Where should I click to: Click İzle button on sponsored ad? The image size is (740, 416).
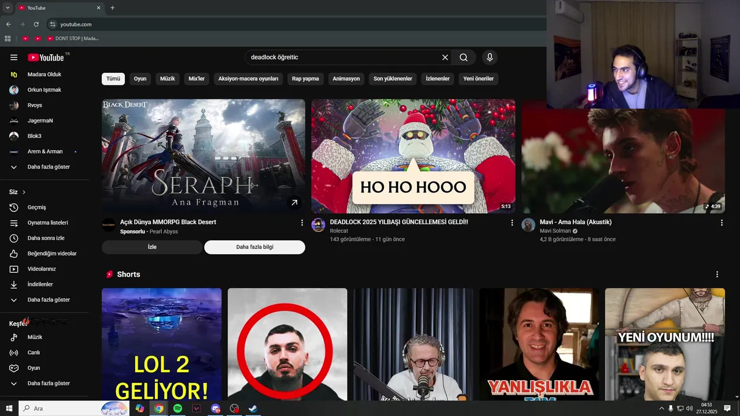point(152,247)
